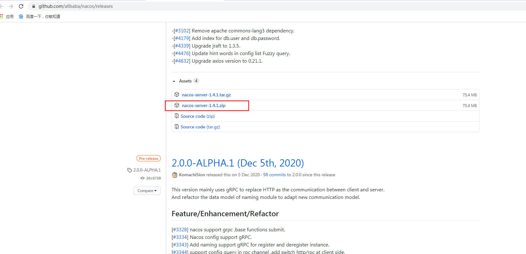The width and height of the screenshot is (526, 254).
Task: Open the 98 commits link
Action: (x=274, y=175)
